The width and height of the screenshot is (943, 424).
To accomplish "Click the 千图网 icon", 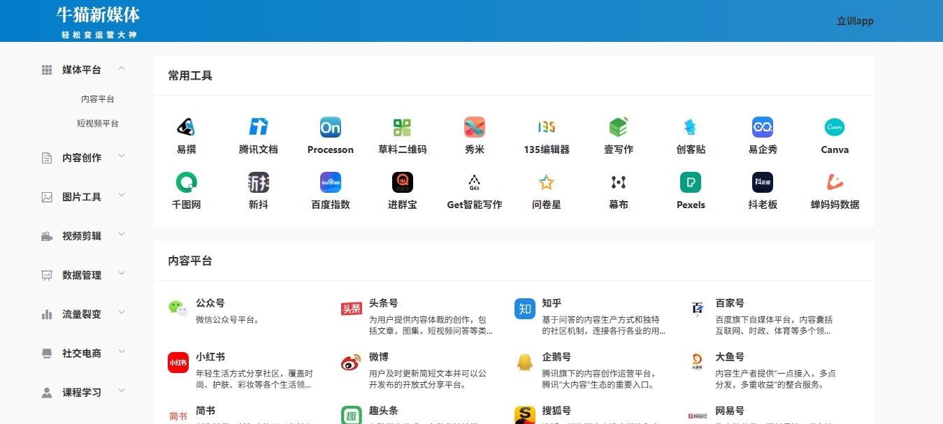I will (186, 182).
